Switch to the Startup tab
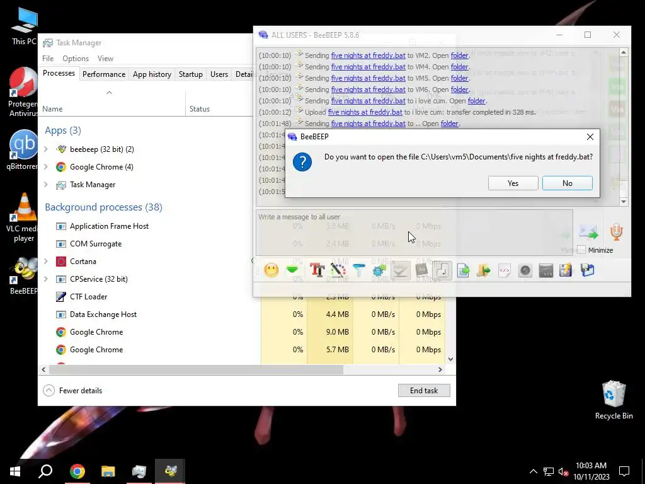The image size is (645, 484). tap(190, 74)
